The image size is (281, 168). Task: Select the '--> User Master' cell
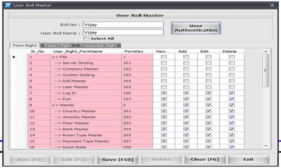click(x=86, y=87)
